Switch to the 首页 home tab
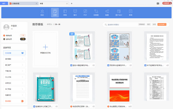The width and height of the screenshot is (173, 109). point(4,3)
